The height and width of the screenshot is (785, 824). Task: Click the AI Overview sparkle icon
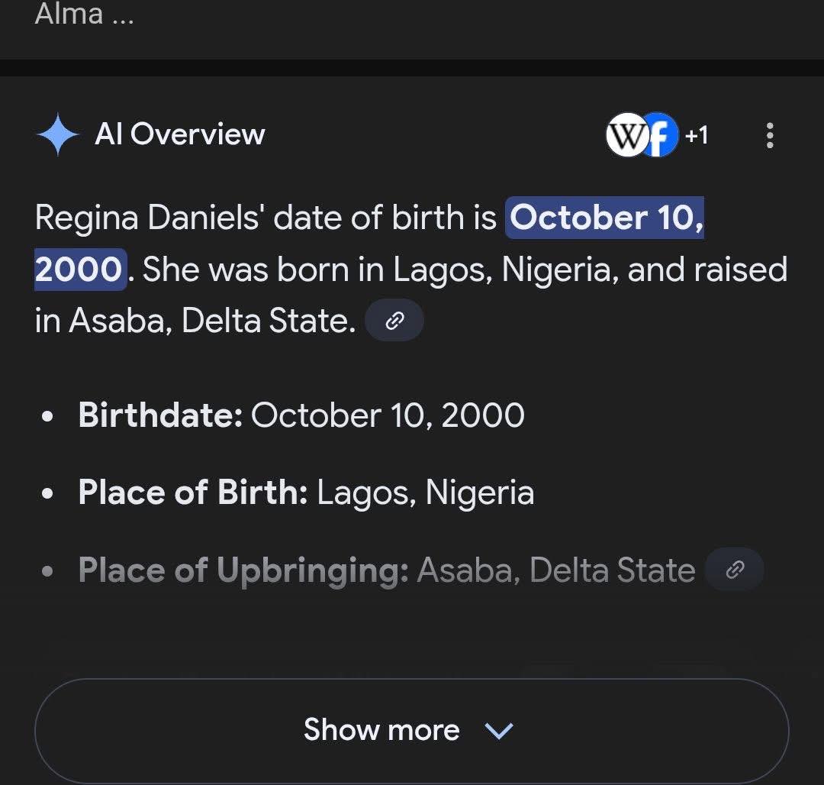pos(57,134)
